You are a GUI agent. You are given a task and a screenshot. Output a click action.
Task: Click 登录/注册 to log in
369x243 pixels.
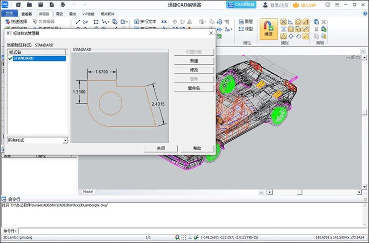pos(276,5)
